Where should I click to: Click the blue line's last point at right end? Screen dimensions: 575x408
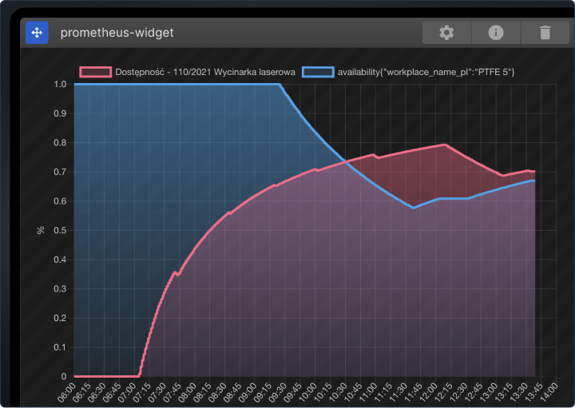534,181
